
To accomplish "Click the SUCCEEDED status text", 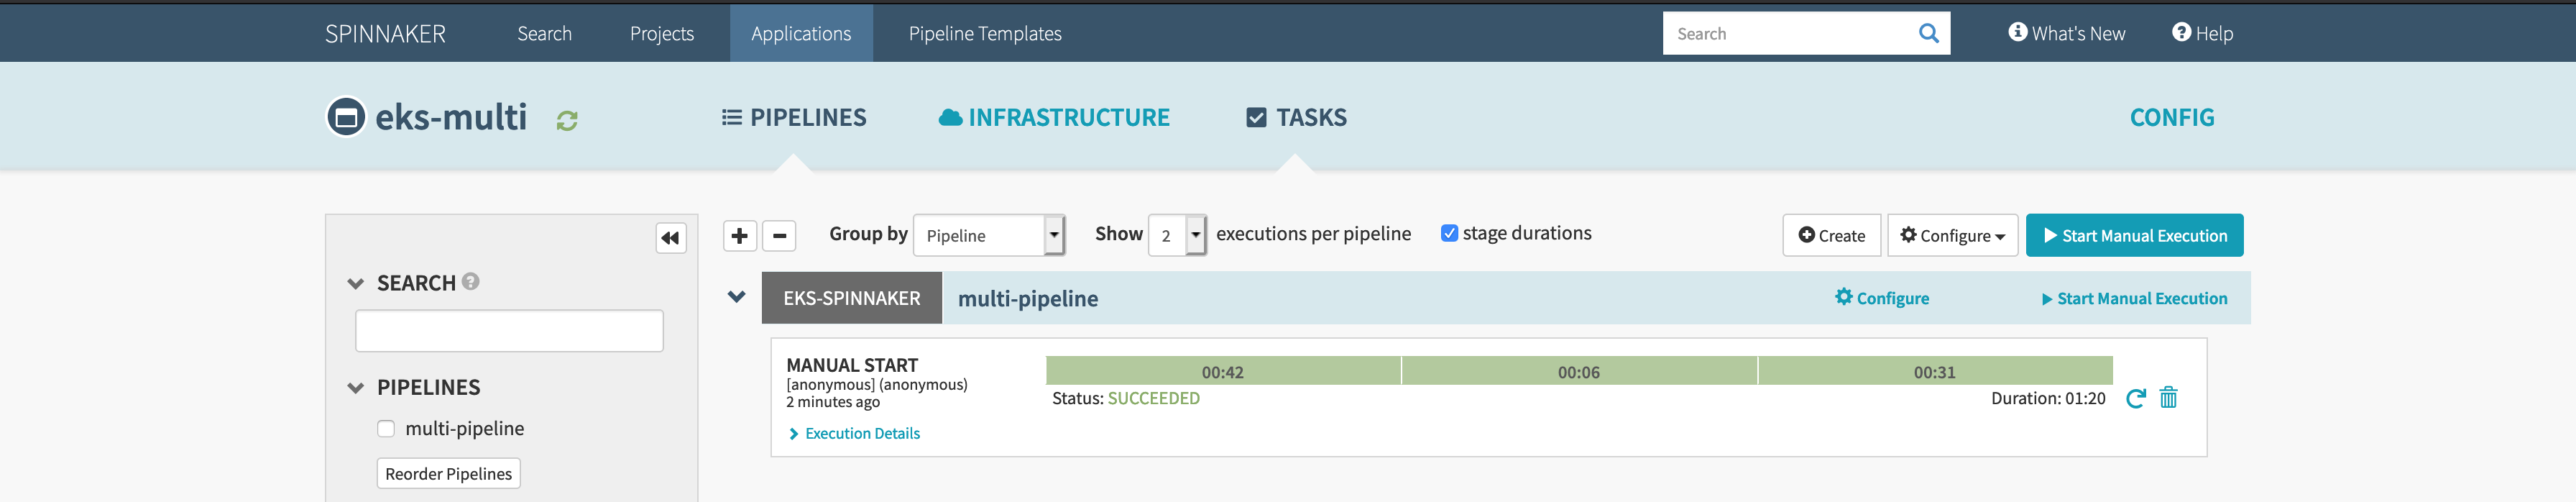I will [1153, 399].
